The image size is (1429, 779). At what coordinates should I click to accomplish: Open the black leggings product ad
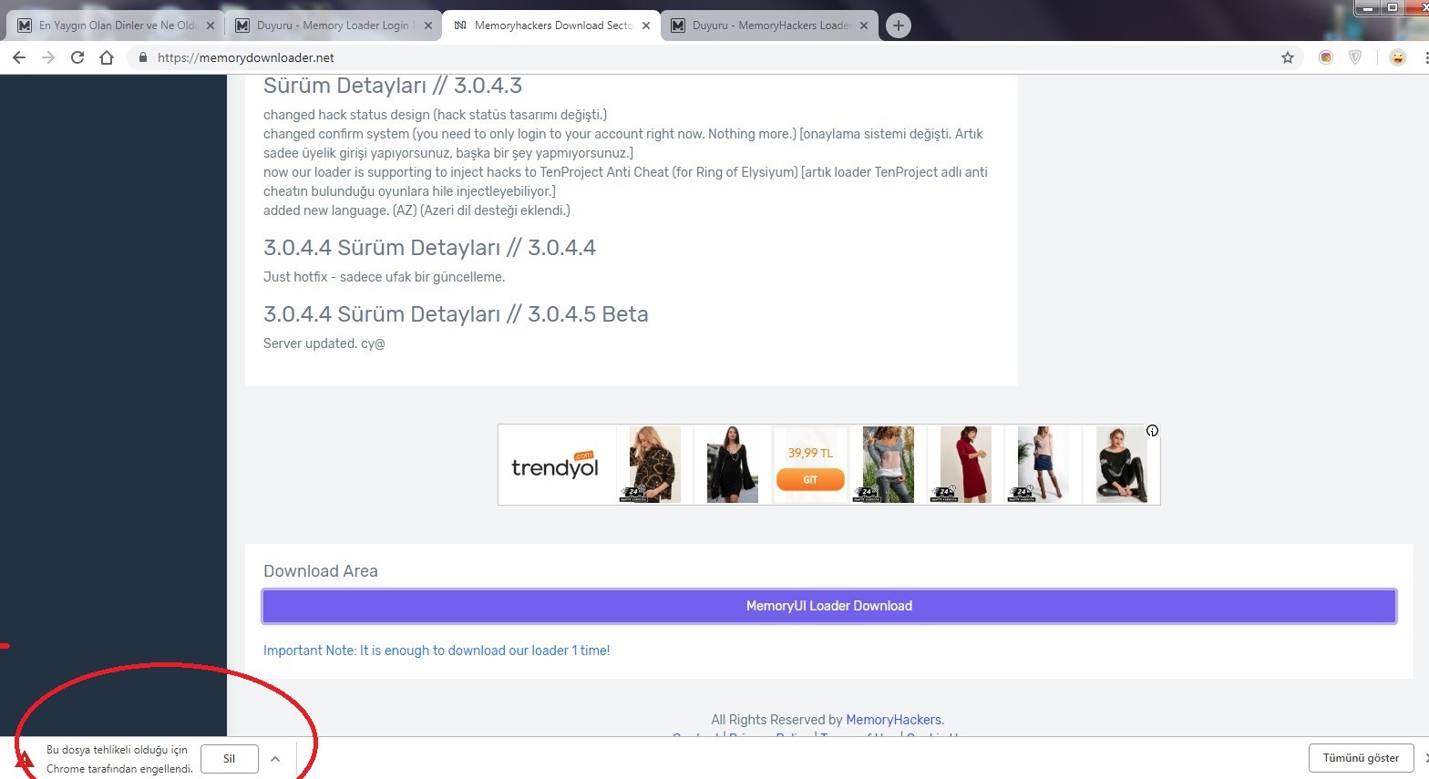pyautogui.click(x=1122, y=465)
